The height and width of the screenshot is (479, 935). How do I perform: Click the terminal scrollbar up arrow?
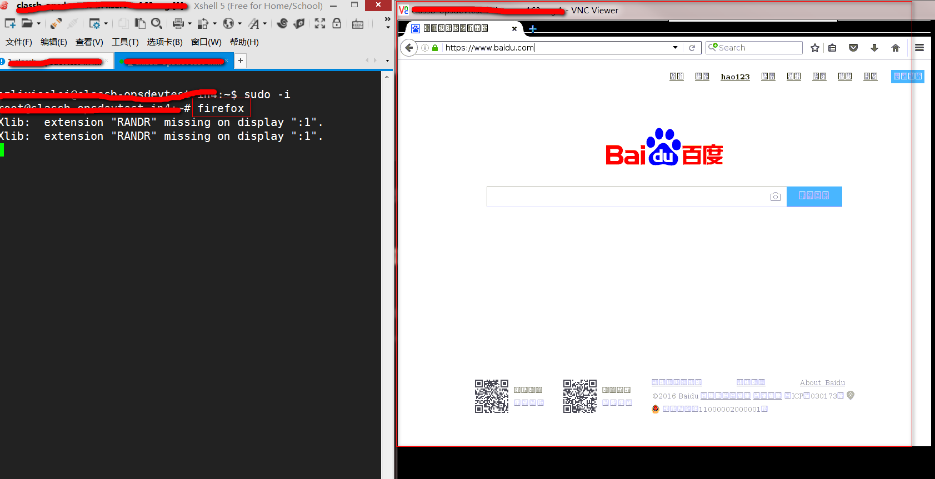(x=387, y=77)
